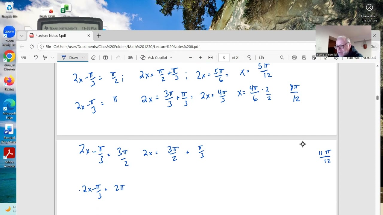Open the Recycle Bin on desktop

point(9,10)
